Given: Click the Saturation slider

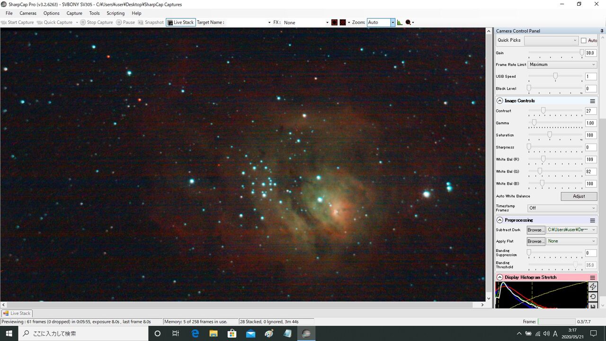Looking at the screenshot, I should 555,135.
